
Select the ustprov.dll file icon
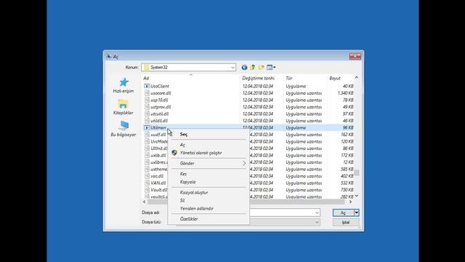(x=147, y=107)
